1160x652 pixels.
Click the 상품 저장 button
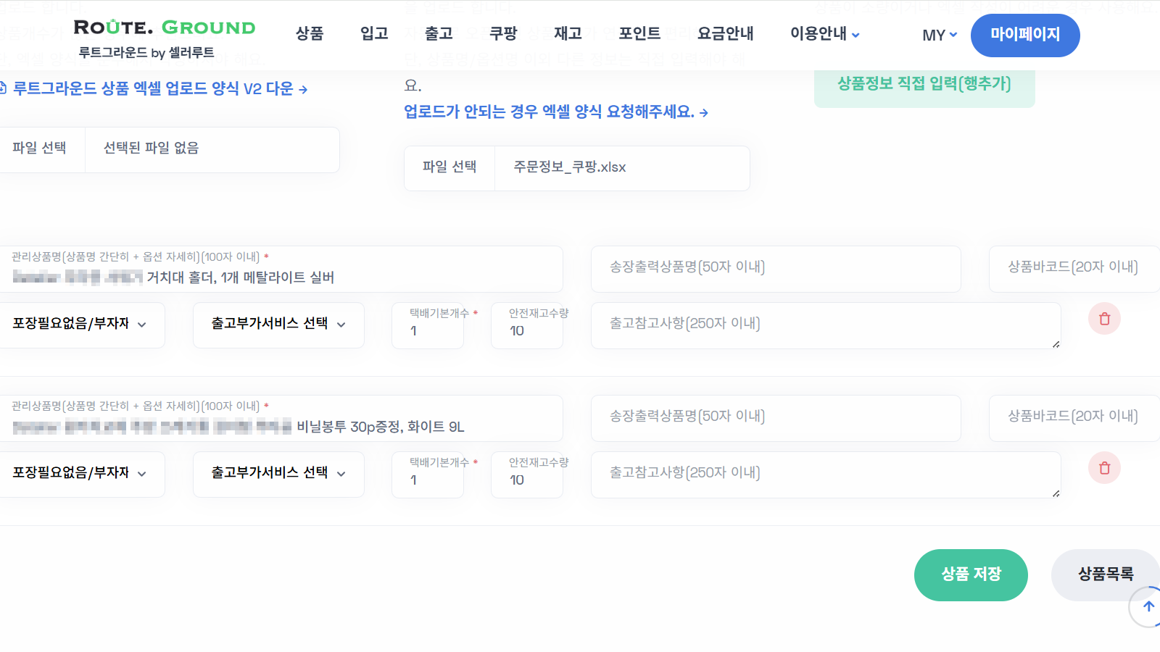point(971,574)
